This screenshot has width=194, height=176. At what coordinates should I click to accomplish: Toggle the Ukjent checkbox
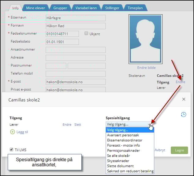tap(86, 34)
